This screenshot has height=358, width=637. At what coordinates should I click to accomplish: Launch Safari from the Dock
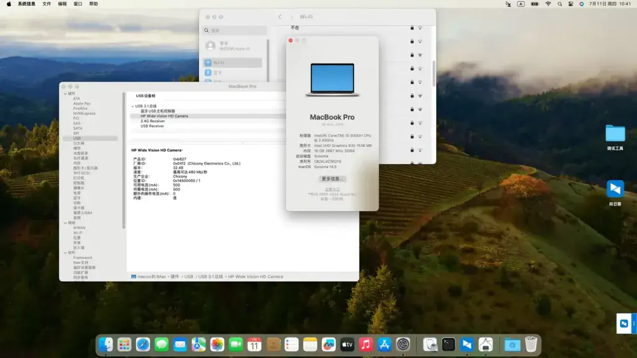point(143,344)
